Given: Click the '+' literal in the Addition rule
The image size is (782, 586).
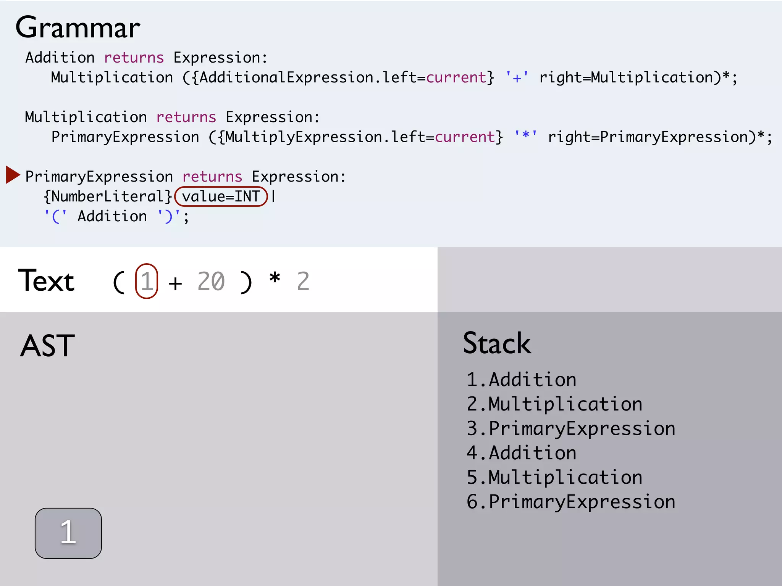Looking at the screenshot, I should [x=517, y=78].
